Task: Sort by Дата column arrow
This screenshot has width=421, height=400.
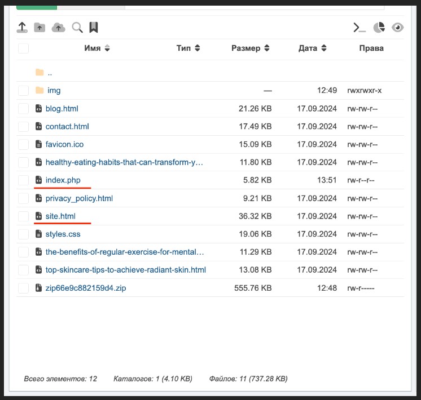Action: pyautogui.click(x=323, y=48)
